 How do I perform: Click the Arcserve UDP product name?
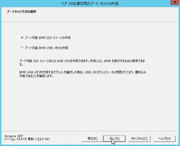click(x=14, y=136)
